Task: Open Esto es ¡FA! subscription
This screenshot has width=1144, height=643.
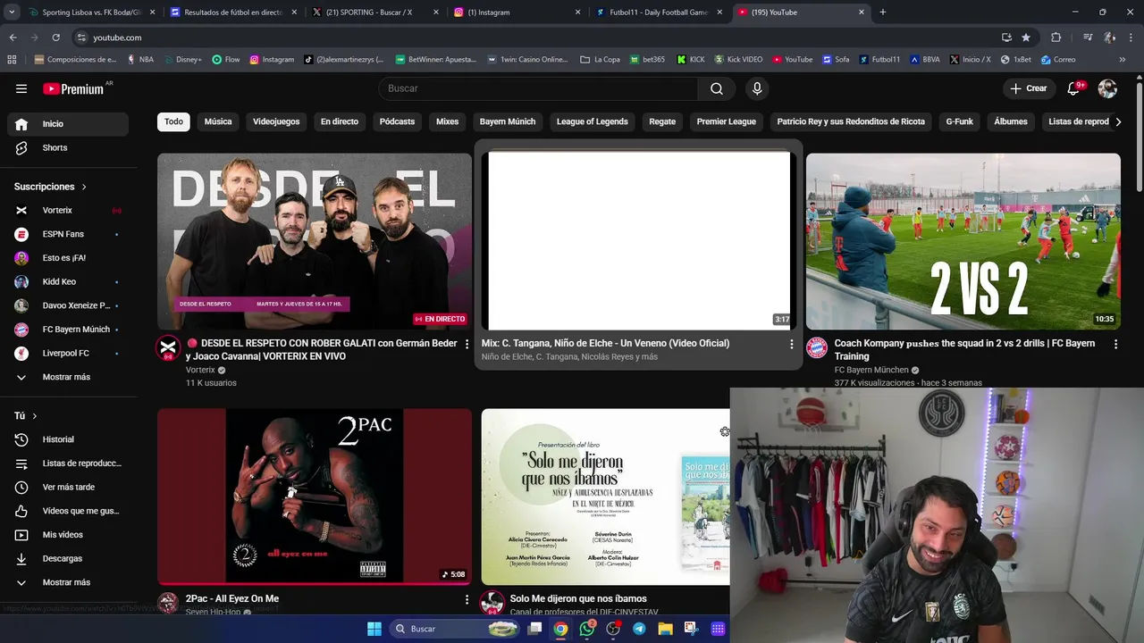Action: point(68,258)
